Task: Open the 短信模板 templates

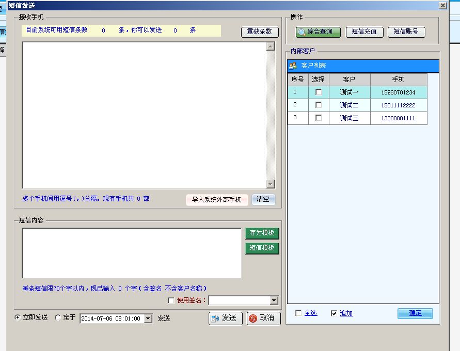Action: pos(262,248)
